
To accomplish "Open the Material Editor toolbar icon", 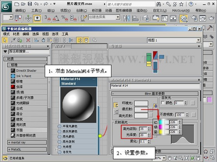I will pos(184,18).
